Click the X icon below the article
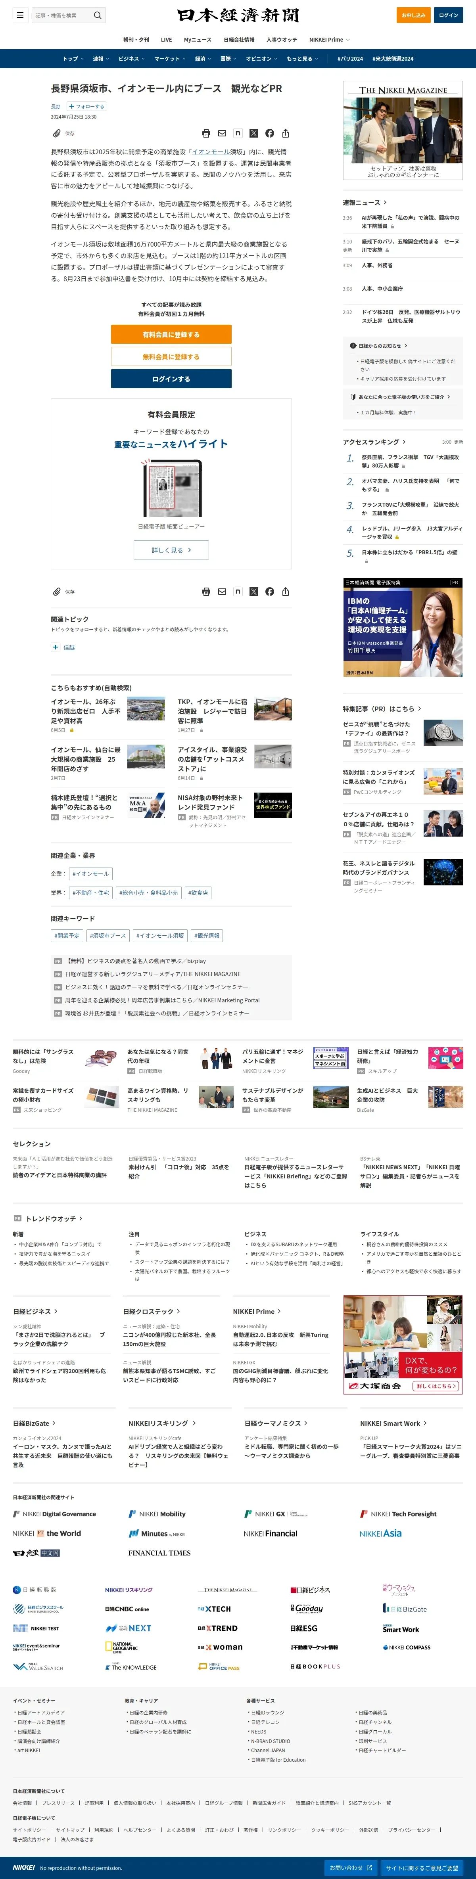This screenshot has width=476, height=1879. pos(254,592)
